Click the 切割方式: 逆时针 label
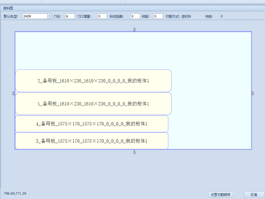Viewport: 265px width, 199px height. pos(178,16)
